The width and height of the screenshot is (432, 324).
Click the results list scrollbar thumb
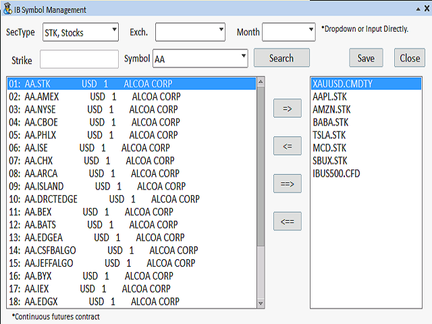point(261,167)
